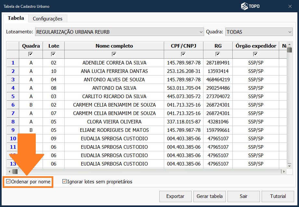
Task: Select the Tabela tab
Action: (x=16, y=18)
